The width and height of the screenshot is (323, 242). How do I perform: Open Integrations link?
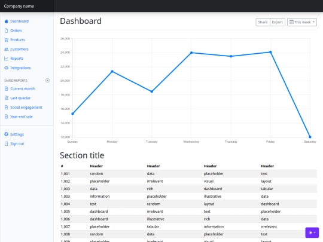(x=20, y=68)
